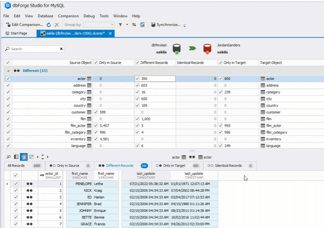The height and width of the screenshot is (228, 324).
Task: Toggle the records grid header checkbox
Action: [16, 175]
